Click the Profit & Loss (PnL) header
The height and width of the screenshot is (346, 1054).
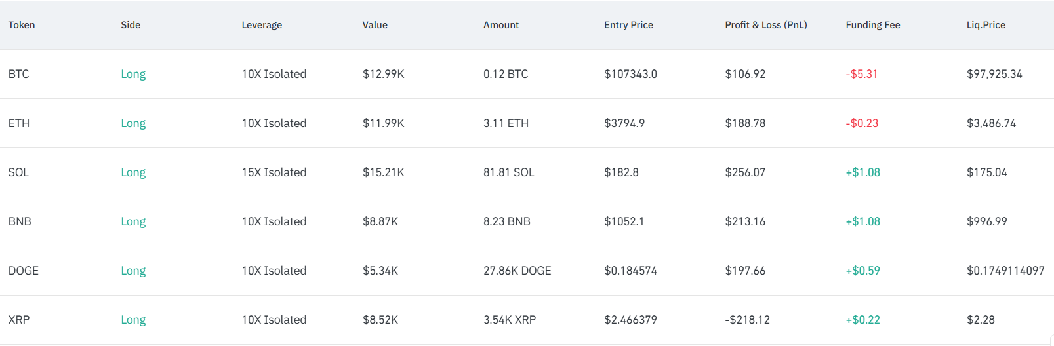(x=765, y=25)
